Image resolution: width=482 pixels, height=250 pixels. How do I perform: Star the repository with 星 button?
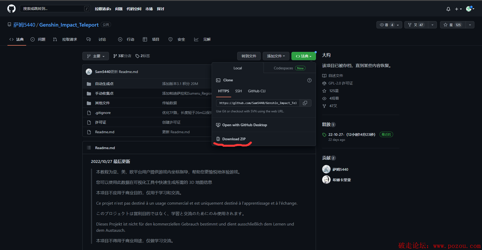453,25
